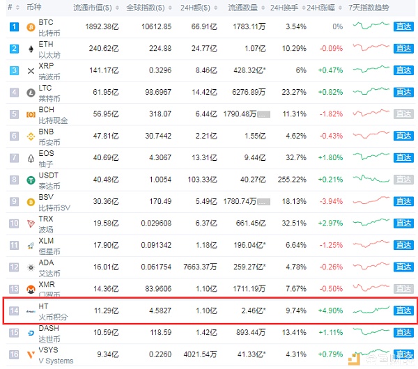Click LTC turnover 23.27%
Screen dimensions: 418x369
[294, 93]
